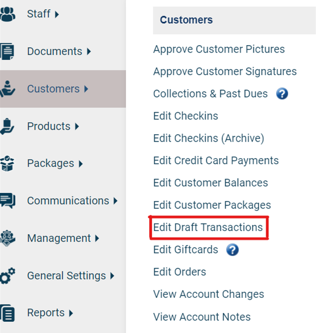Click the Management sidebar icon

pos(7,238)
